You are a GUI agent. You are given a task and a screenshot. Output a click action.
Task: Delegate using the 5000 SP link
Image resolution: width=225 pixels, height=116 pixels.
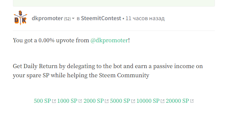[120, 101]
